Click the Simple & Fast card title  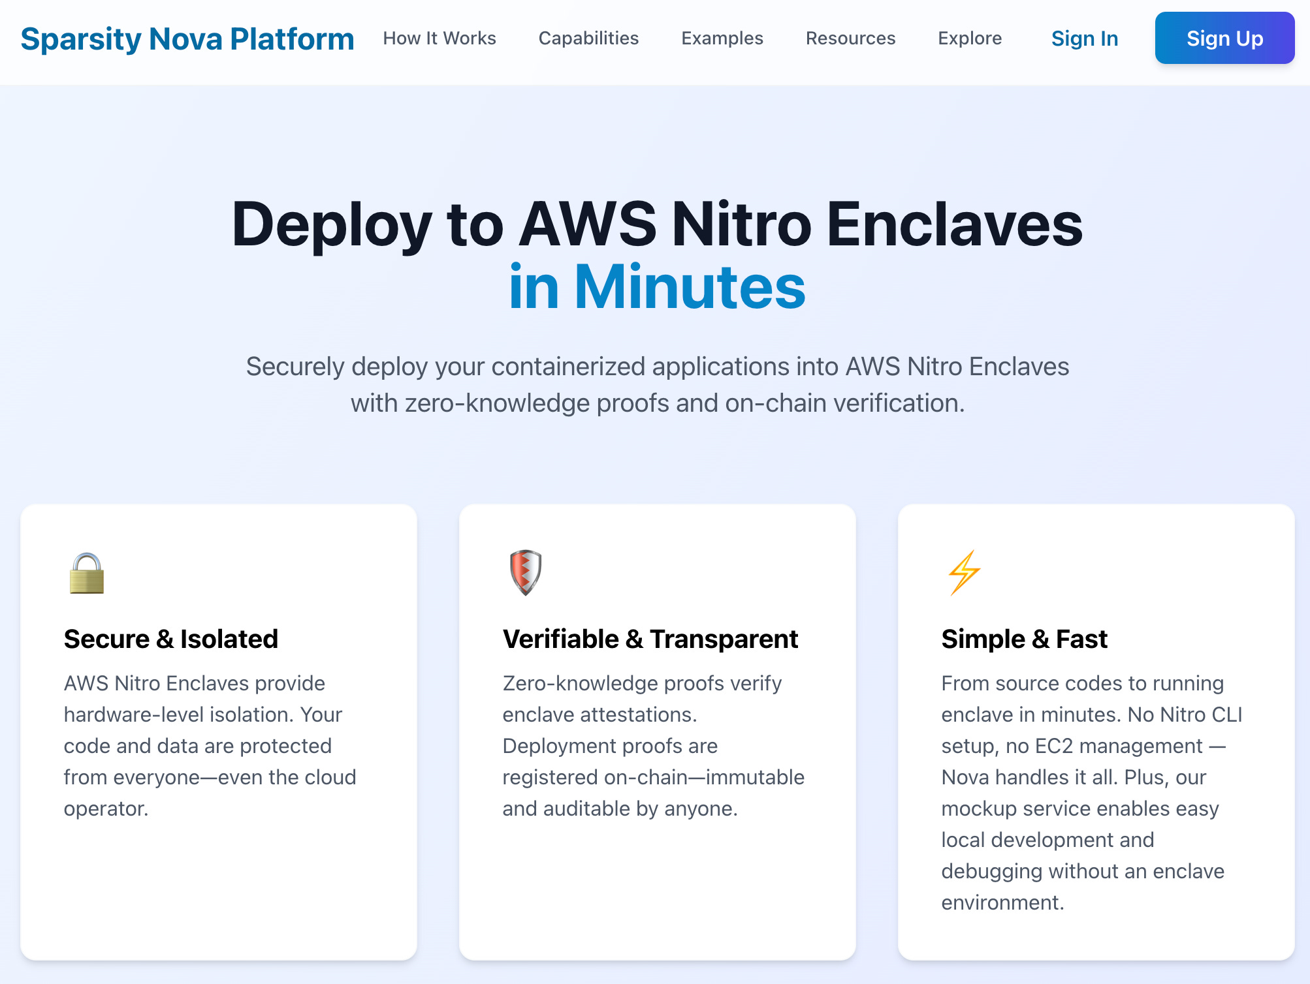coord(1024,639)
